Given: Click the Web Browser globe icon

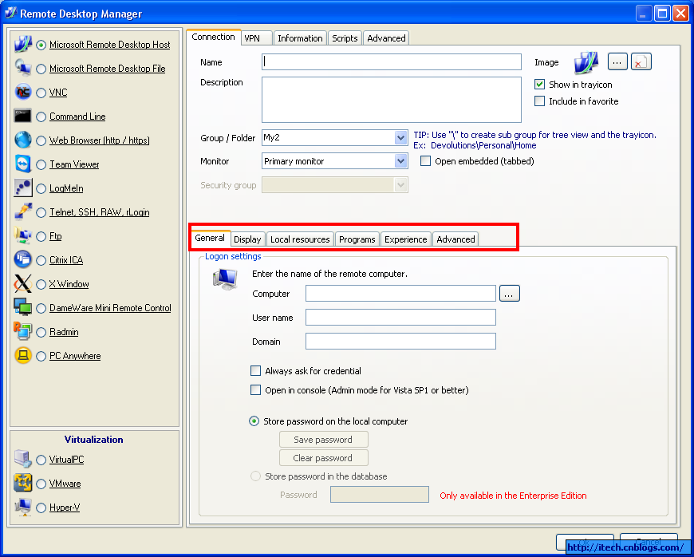Looking at the screenshot, I should point(23,140).
